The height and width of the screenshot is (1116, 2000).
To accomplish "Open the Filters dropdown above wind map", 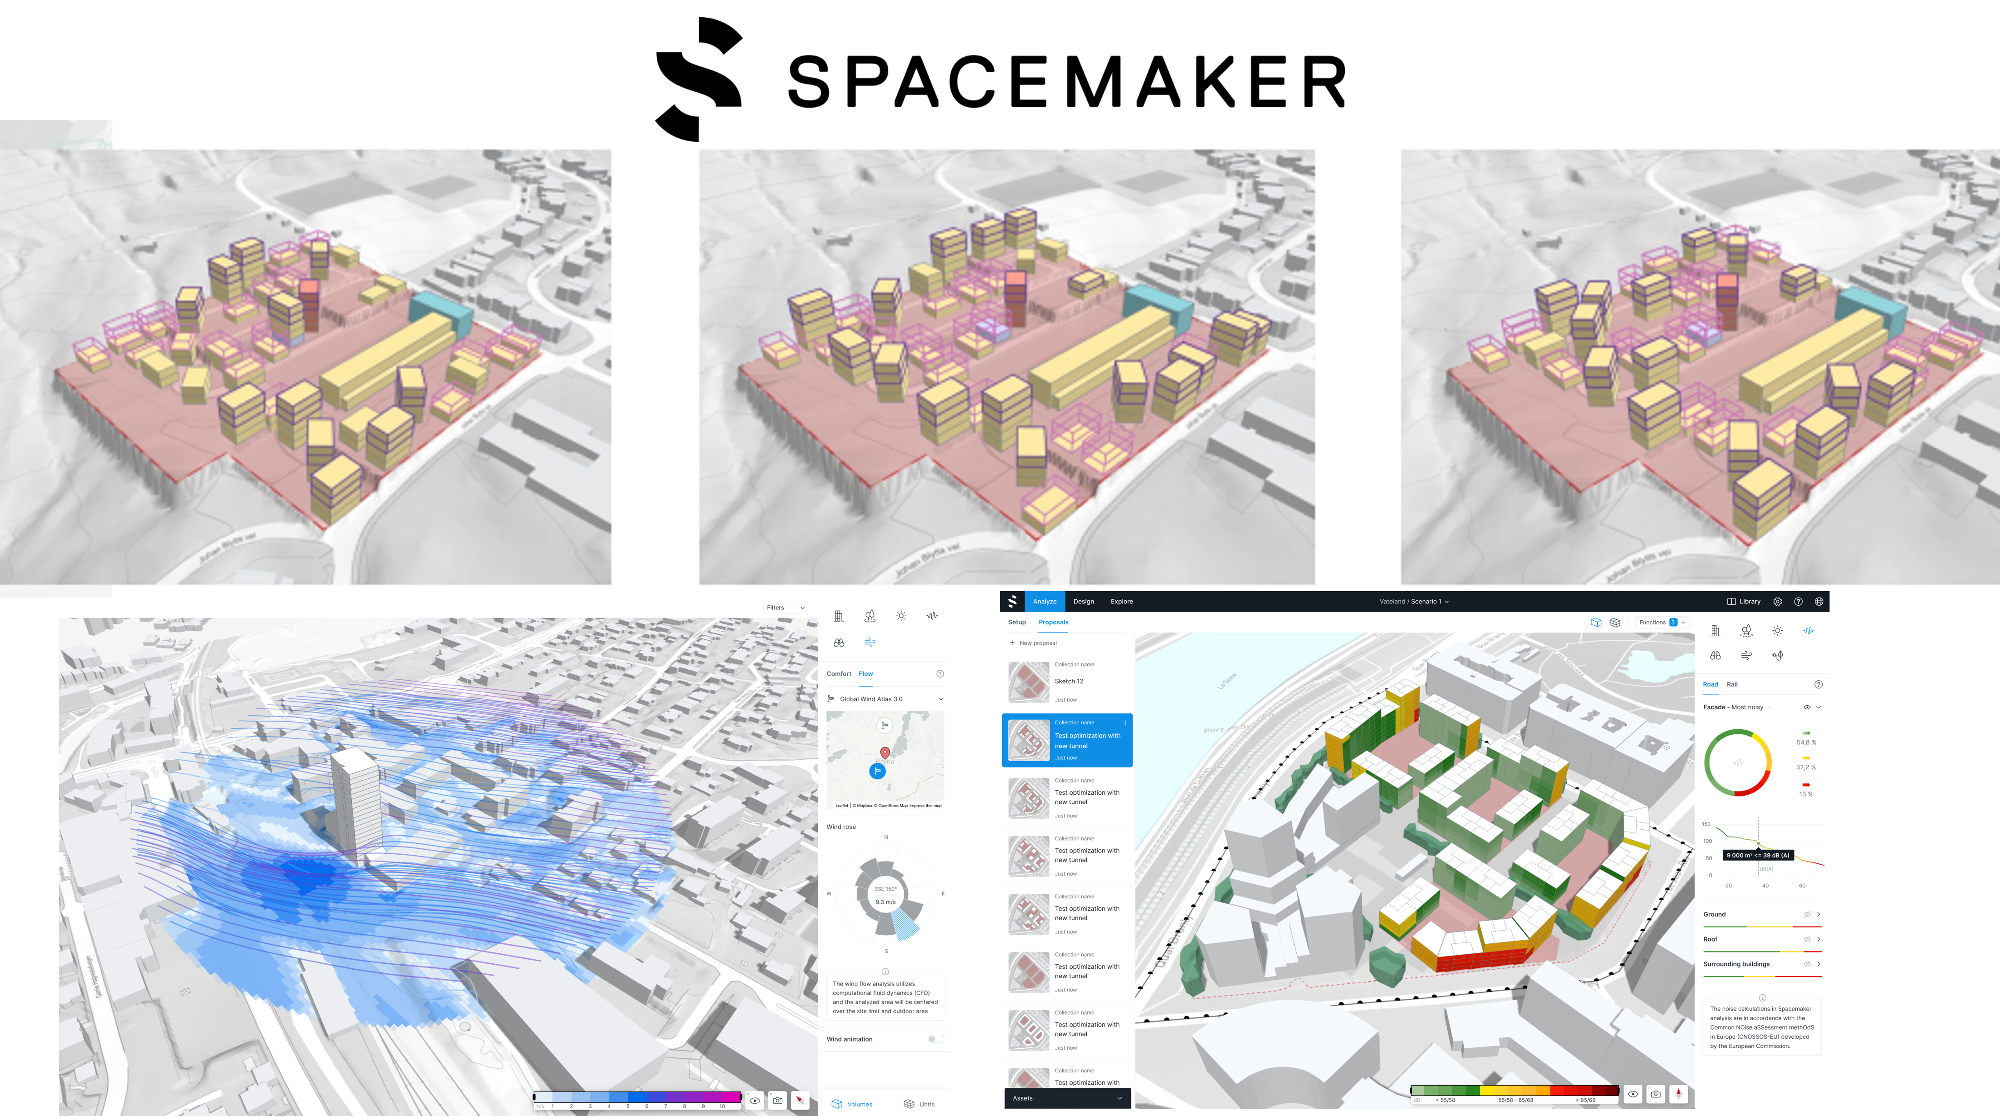I will (785, 608).
